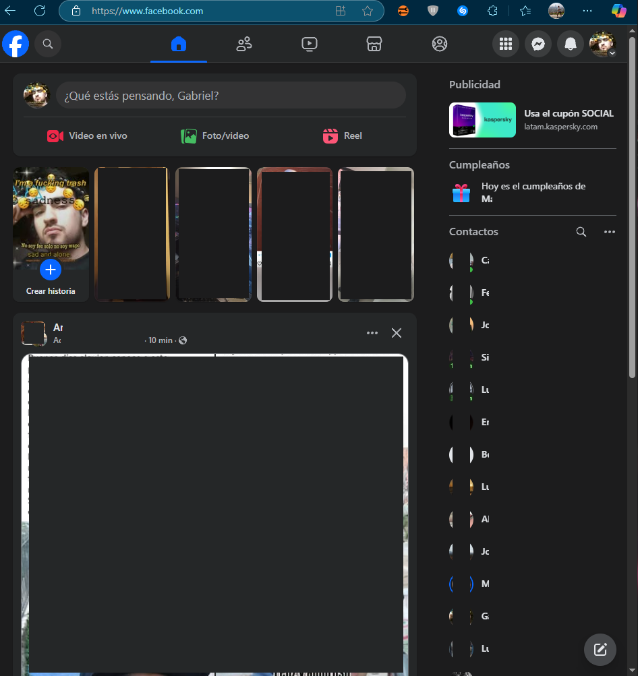Open options menu on the first post

[372, 333]
